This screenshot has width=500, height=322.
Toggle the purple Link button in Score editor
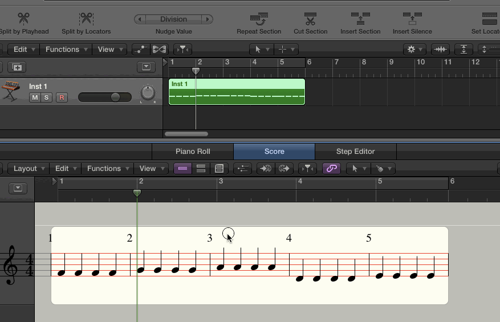click(x=331, y=169)
